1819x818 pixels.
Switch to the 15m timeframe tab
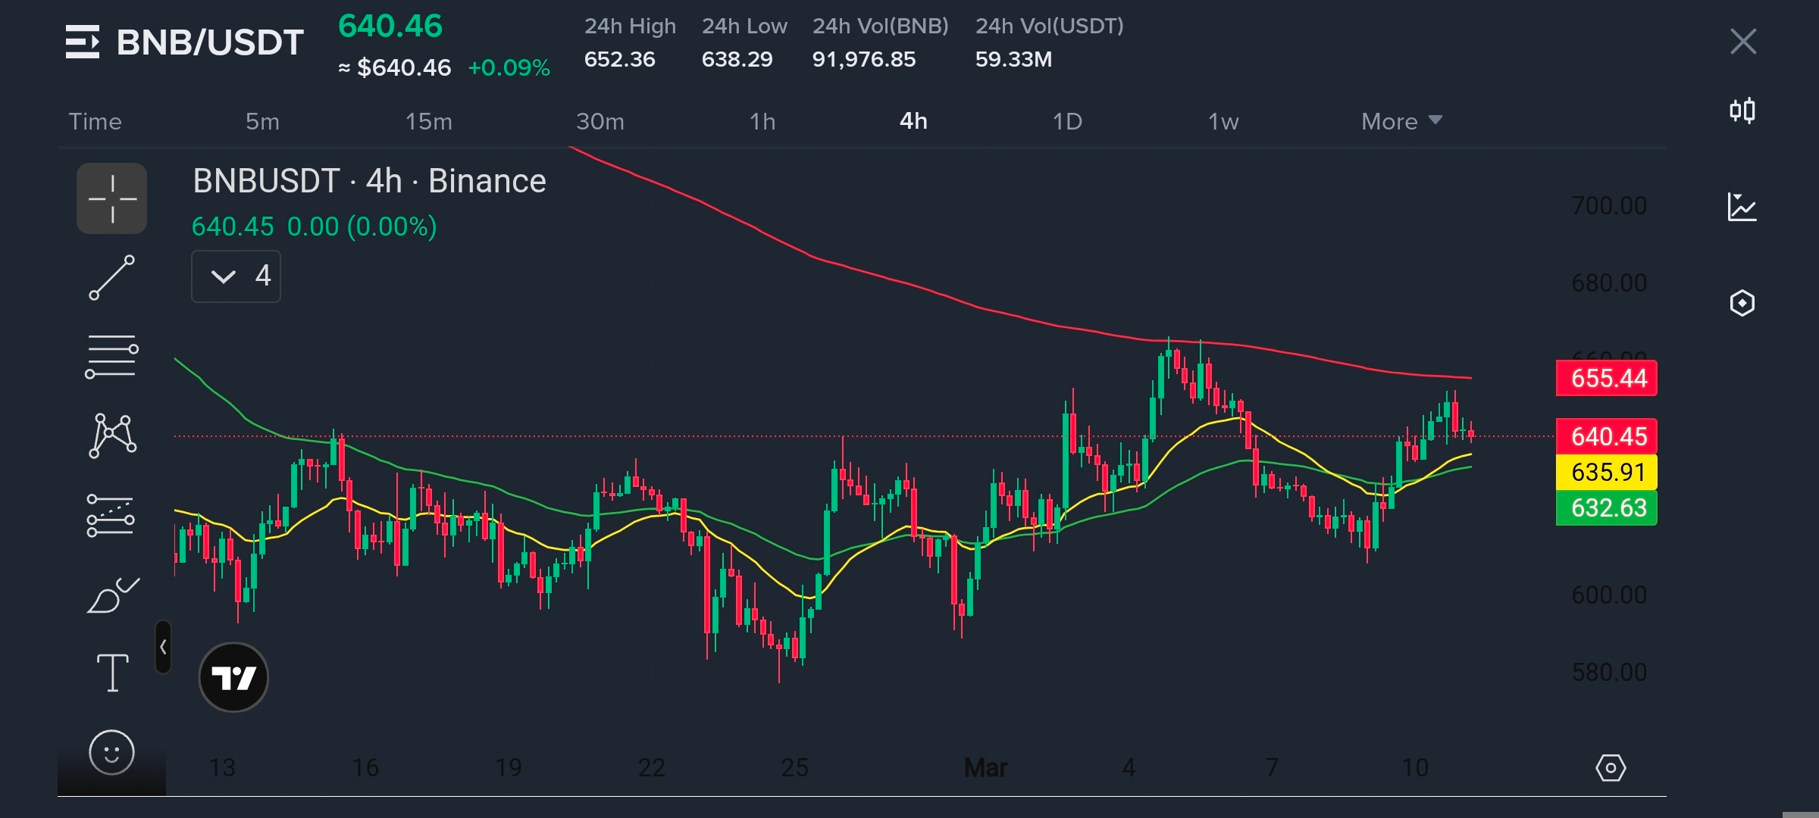click(428, 121)
